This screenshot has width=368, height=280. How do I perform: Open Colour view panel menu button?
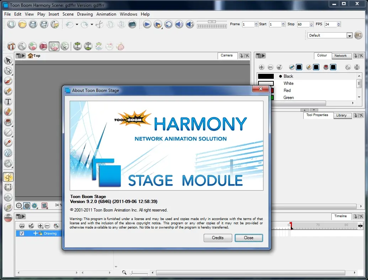point(261,56)
